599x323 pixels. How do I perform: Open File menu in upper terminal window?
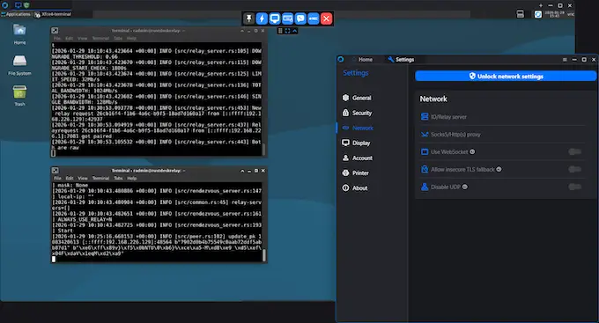point(57,38)
